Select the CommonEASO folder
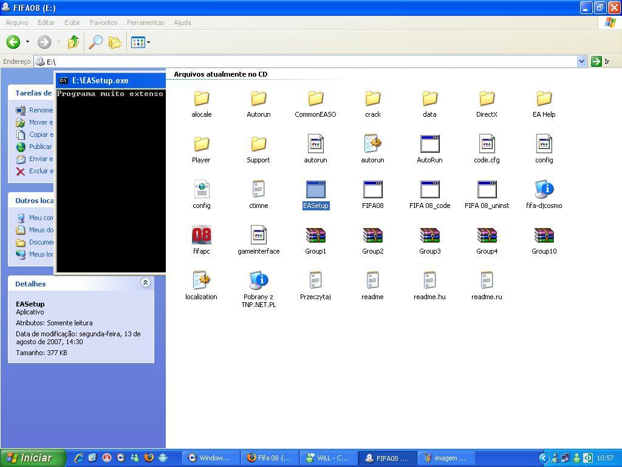This screenshot has height=467, width=622. click(x=316, y=104)
